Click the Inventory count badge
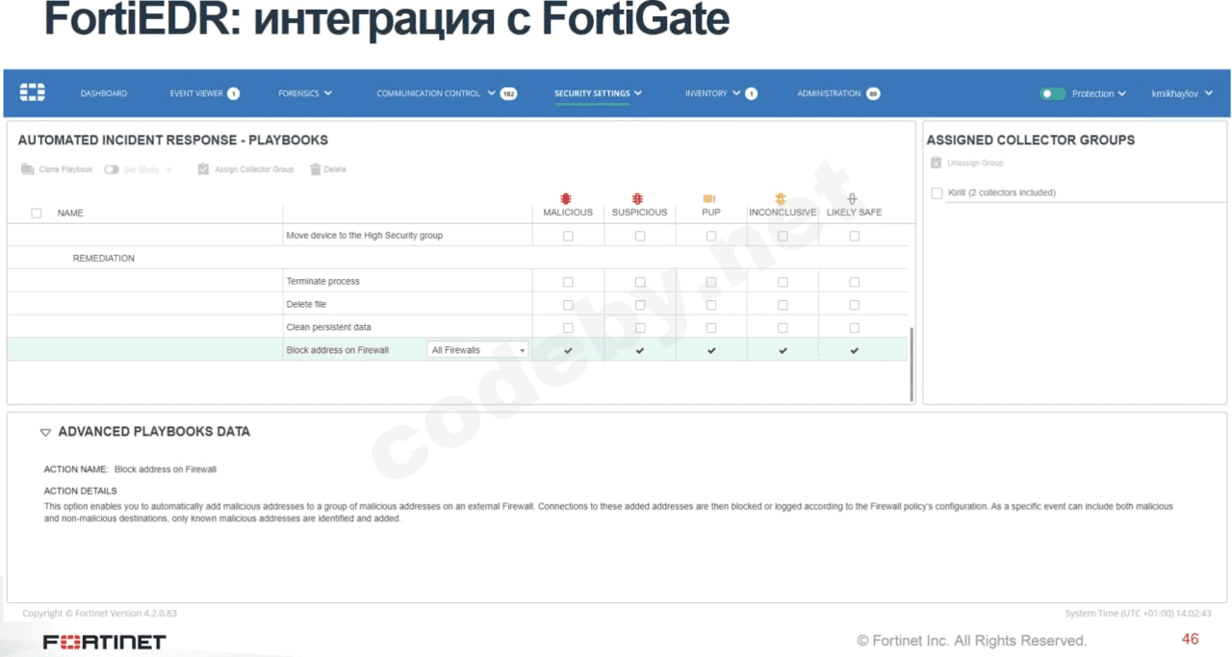Screen dimensions: 1232x657 tap(751, 93)
